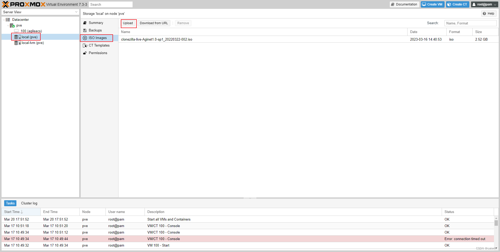This screenshot has width=500, height=252.
Task: Click the Remove button
Action: [183, 23]
